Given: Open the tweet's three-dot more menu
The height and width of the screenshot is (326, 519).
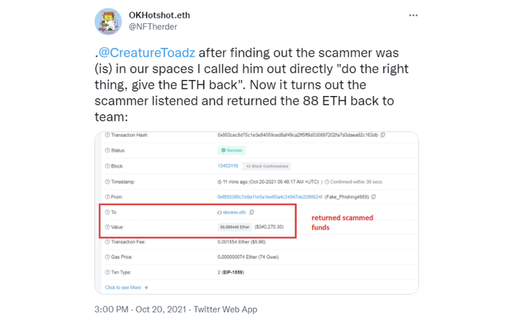Looking at the screenshot, I should pos(413,16).
